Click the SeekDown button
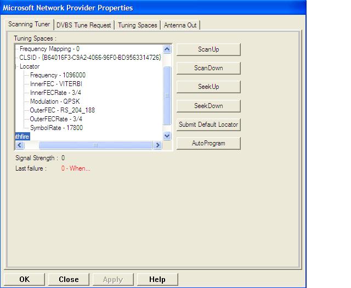The image size is (351, 288). 208,106
